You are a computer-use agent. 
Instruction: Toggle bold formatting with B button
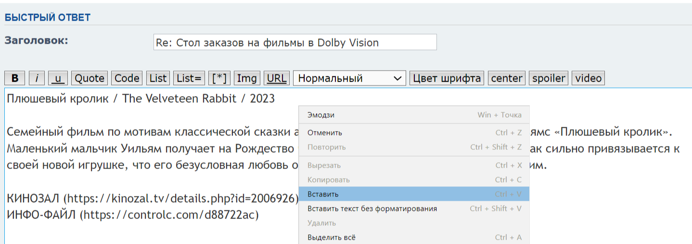15,78
